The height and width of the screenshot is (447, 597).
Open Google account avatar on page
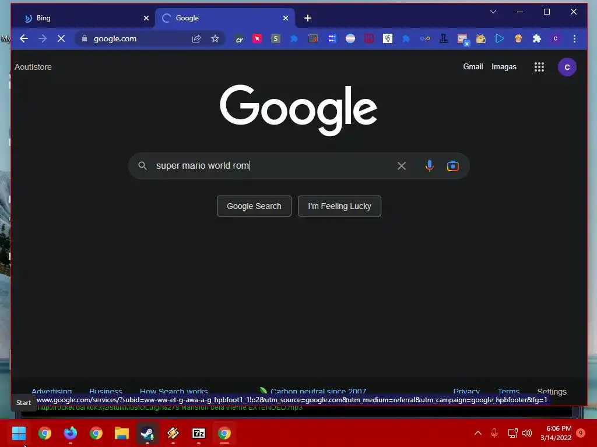(567, 67)
